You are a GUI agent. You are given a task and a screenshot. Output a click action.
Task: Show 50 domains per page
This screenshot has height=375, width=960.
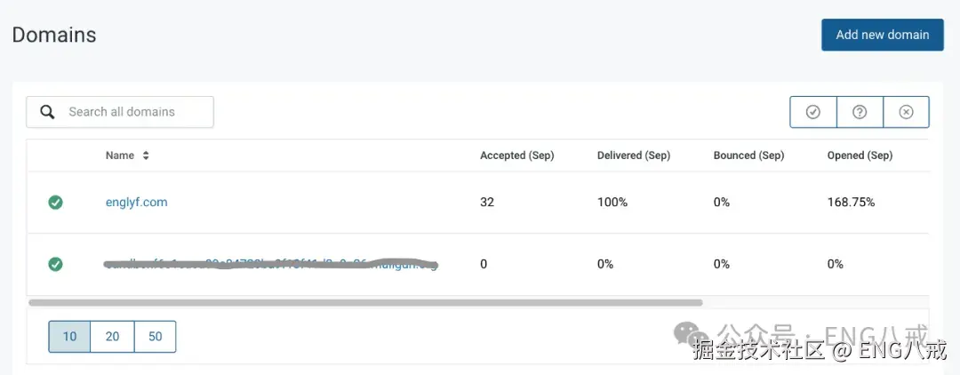tap(155, 337)
